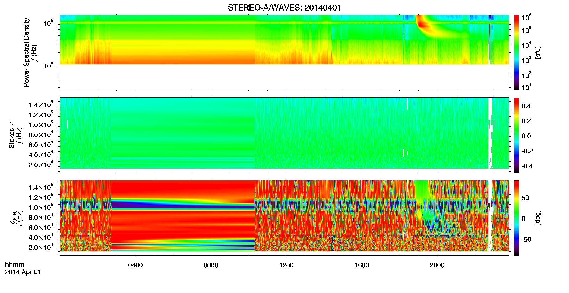The height and width of the screenshot is (293, 569).
Task: Click the 2014 Apr 01 date label
Action: point(23,272)
